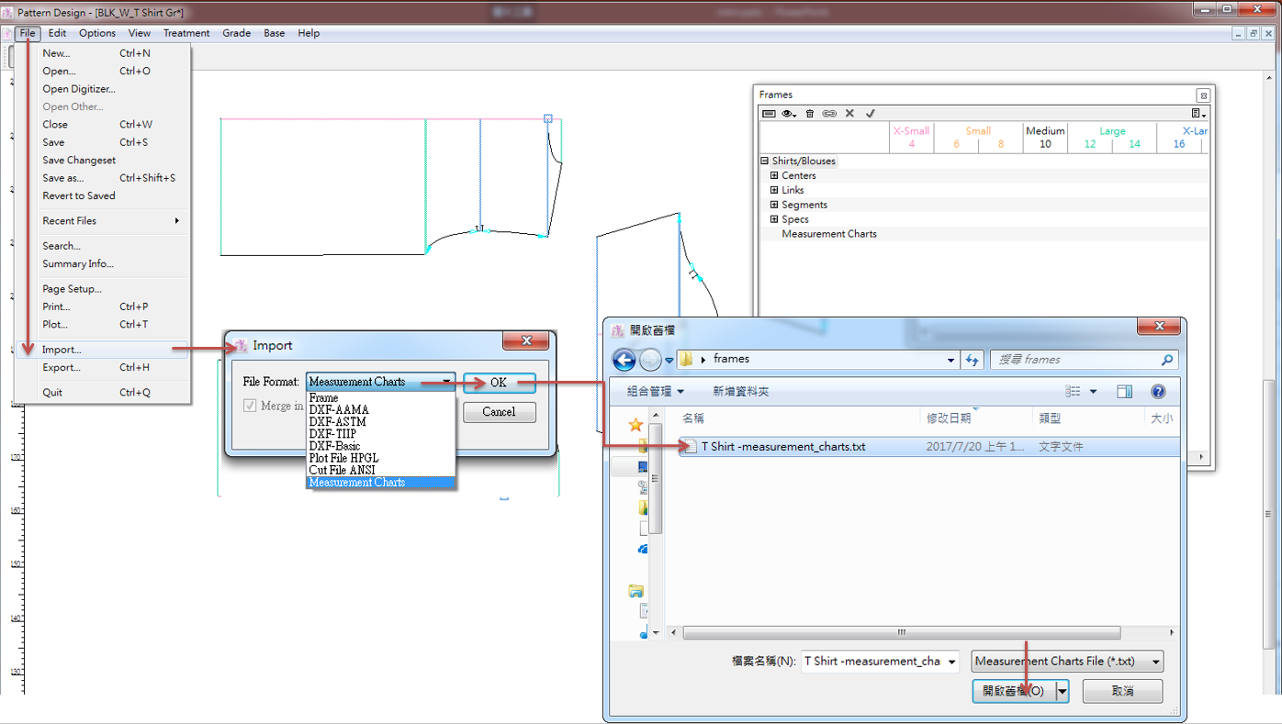Click the eye visibility icon in Frames toolbar
This screenshot has height=724, width=1282.
[x=789, y=114]
